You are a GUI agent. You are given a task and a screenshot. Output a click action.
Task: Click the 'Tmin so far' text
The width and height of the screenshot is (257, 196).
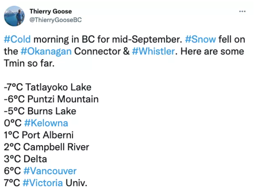[29, 63]
